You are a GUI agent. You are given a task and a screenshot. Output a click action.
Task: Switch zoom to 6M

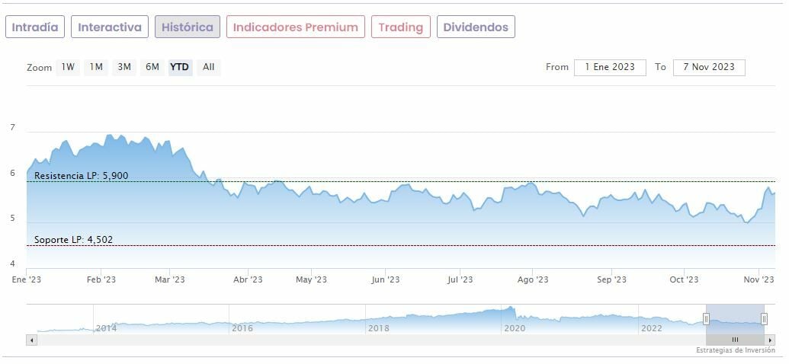click(152, 67)
